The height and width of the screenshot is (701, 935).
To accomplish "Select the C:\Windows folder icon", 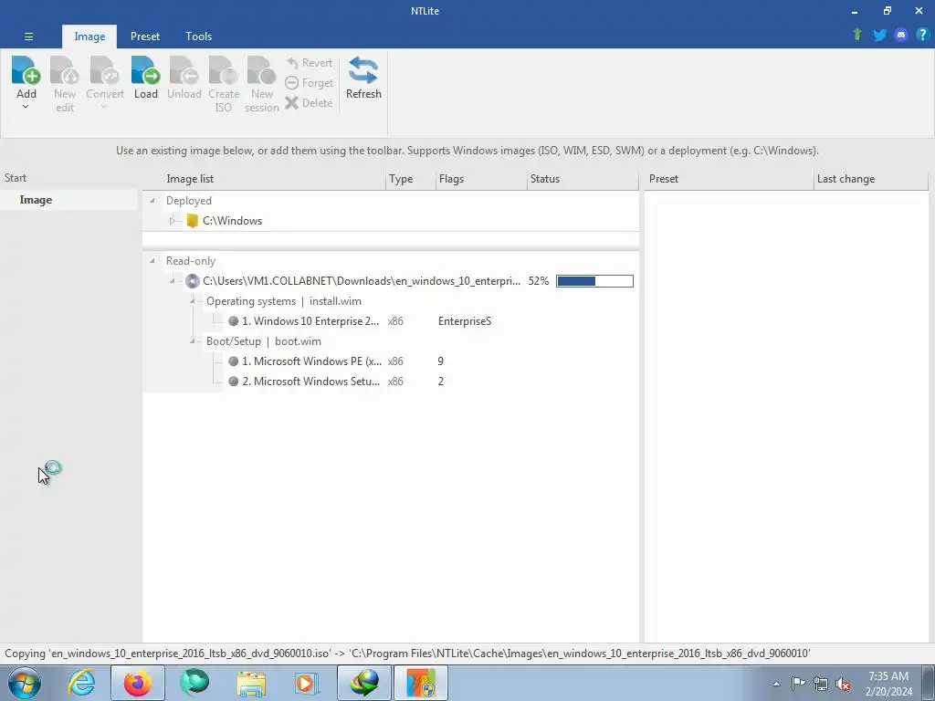I will (192, 221).
